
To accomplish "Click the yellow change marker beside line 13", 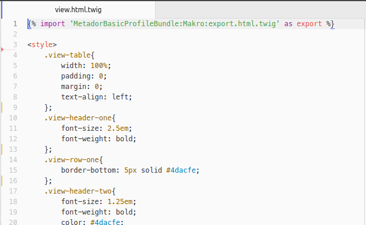I will pos(2,149).
